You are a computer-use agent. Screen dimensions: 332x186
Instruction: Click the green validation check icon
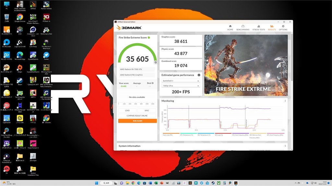point(149,37)
